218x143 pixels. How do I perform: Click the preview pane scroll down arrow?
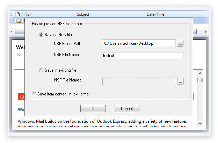[200, 124]
